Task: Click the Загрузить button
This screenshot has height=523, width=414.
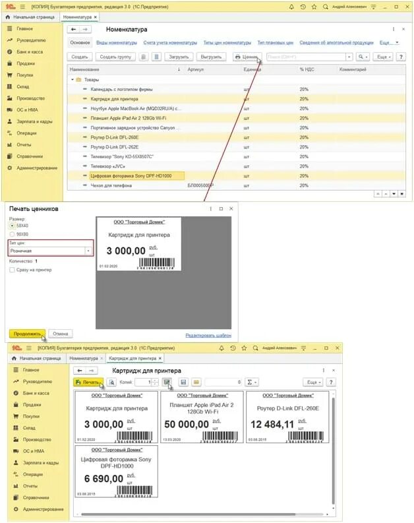Action: click(x=179, y=57)
